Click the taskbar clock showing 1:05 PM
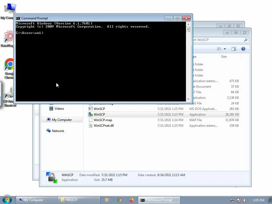Image resolution: width=272 pixels, height=204 pixels. coord(258,200)
